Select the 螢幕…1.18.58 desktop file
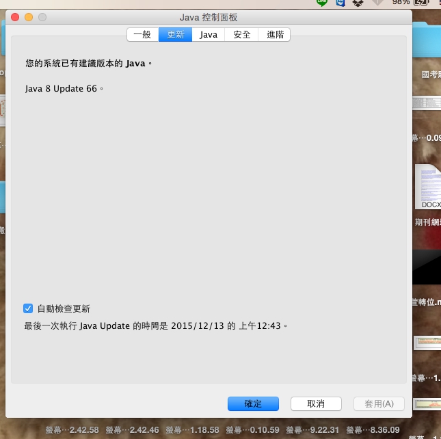Viewport: 441px width, 439px height. pyautogui.click(x=192, y=429)
